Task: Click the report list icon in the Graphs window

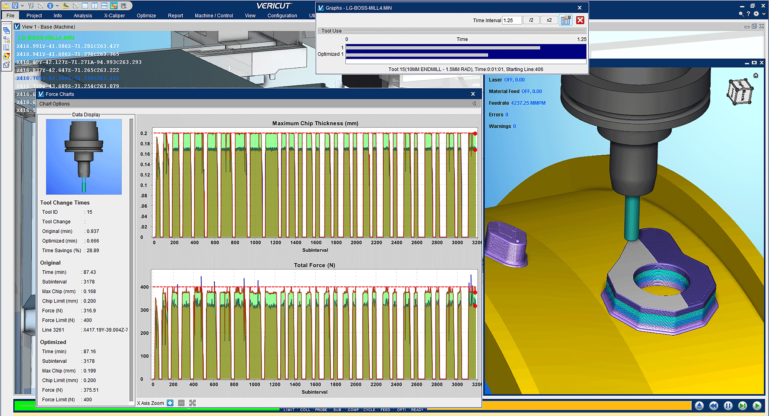Action: coord(566,20)
